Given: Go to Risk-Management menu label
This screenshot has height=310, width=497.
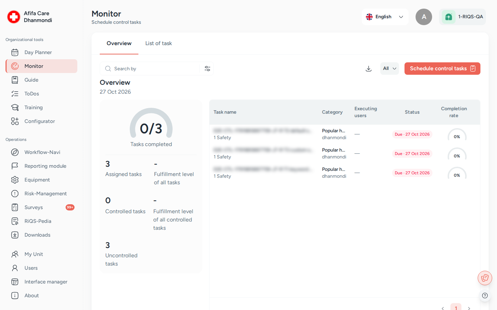Looking at the screenshot, I should pyautogui.click(x=46, y=194).
